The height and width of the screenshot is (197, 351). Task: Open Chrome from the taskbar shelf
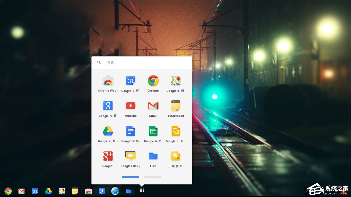click(x=8, y=191)
